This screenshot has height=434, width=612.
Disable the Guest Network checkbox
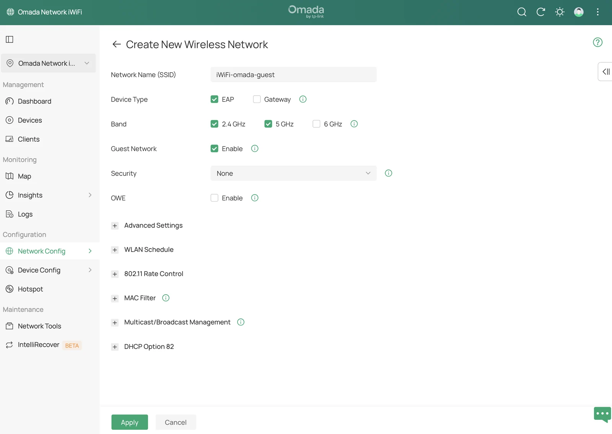pos(214,149)
